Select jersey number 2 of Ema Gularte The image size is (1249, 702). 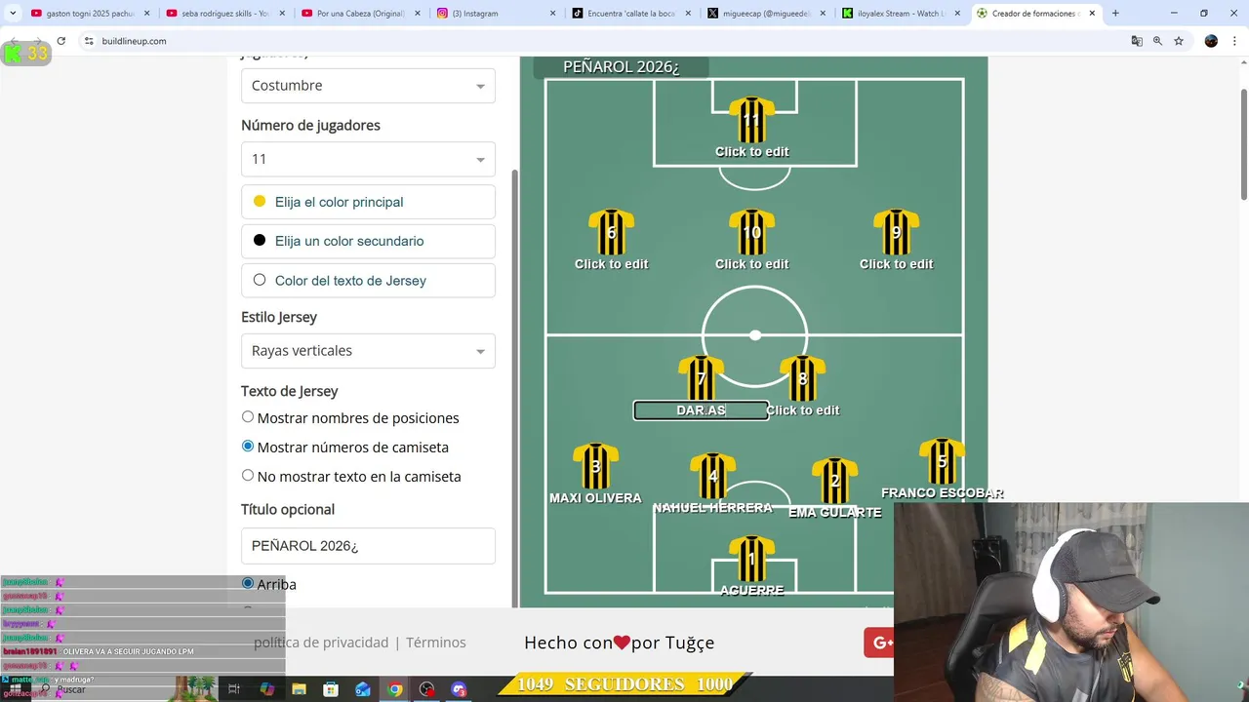click(x=834, y=481)
